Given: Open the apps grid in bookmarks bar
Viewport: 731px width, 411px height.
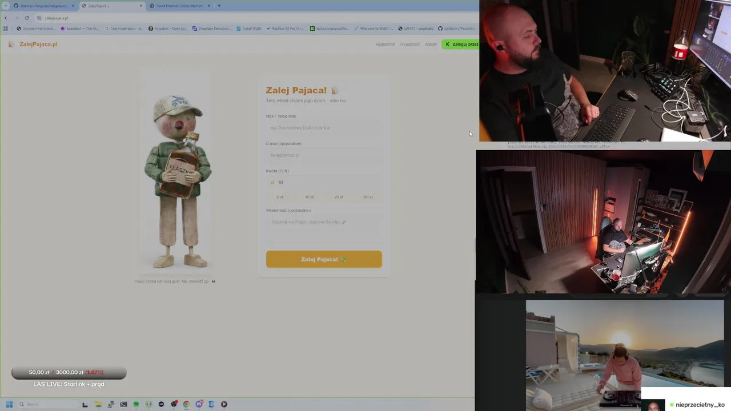Looking at the screenshot, I should tap(6, 28).
